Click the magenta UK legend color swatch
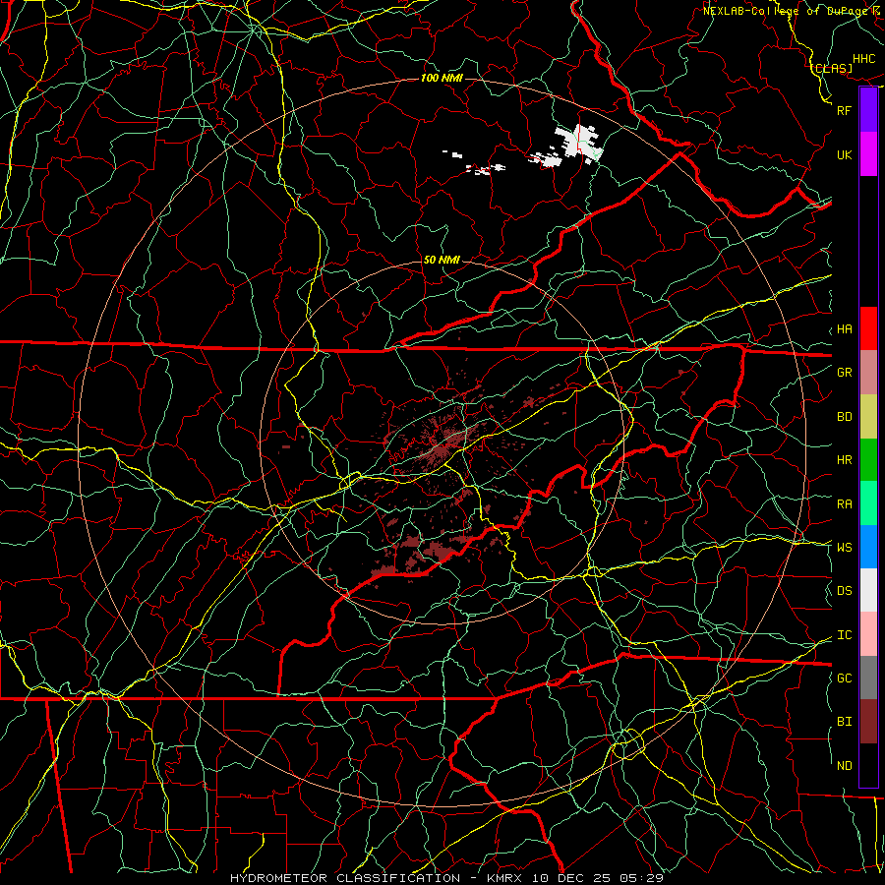The width and height of the screenshot is (885, 885). (x=868, y=154)
